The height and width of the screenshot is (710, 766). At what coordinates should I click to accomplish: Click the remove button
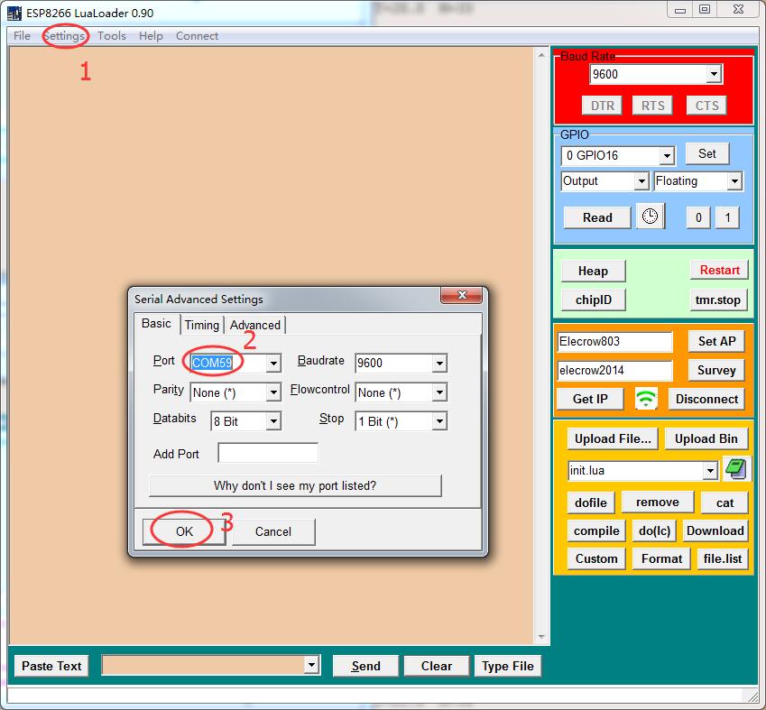[657, 502]
